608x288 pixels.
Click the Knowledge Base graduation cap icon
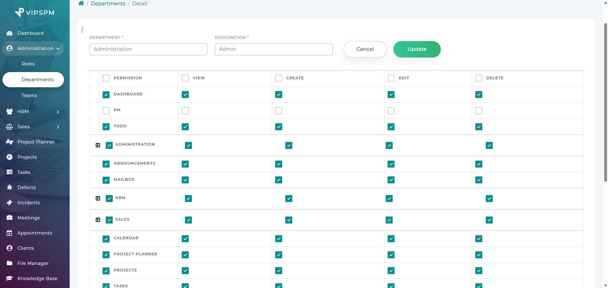[9, 279]
